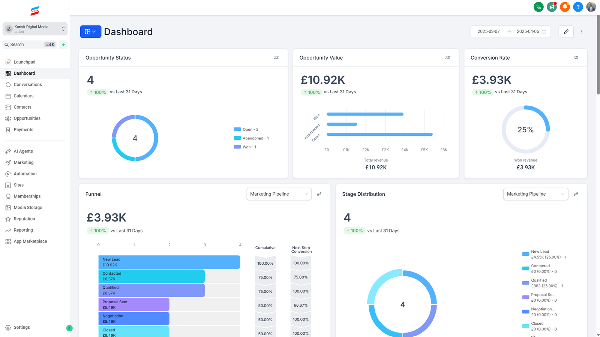
Task: Click the New Lead color swatch in Stage Distribution
Action: point(525,254)
